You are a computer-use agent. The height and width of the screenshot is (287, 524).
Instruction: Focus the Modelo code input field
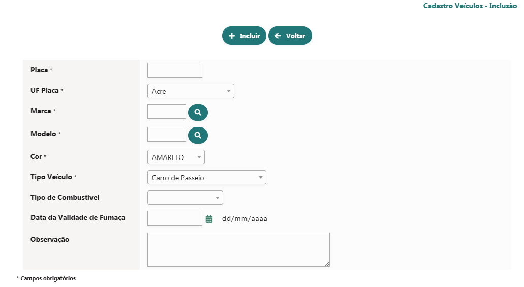(166, 134)
